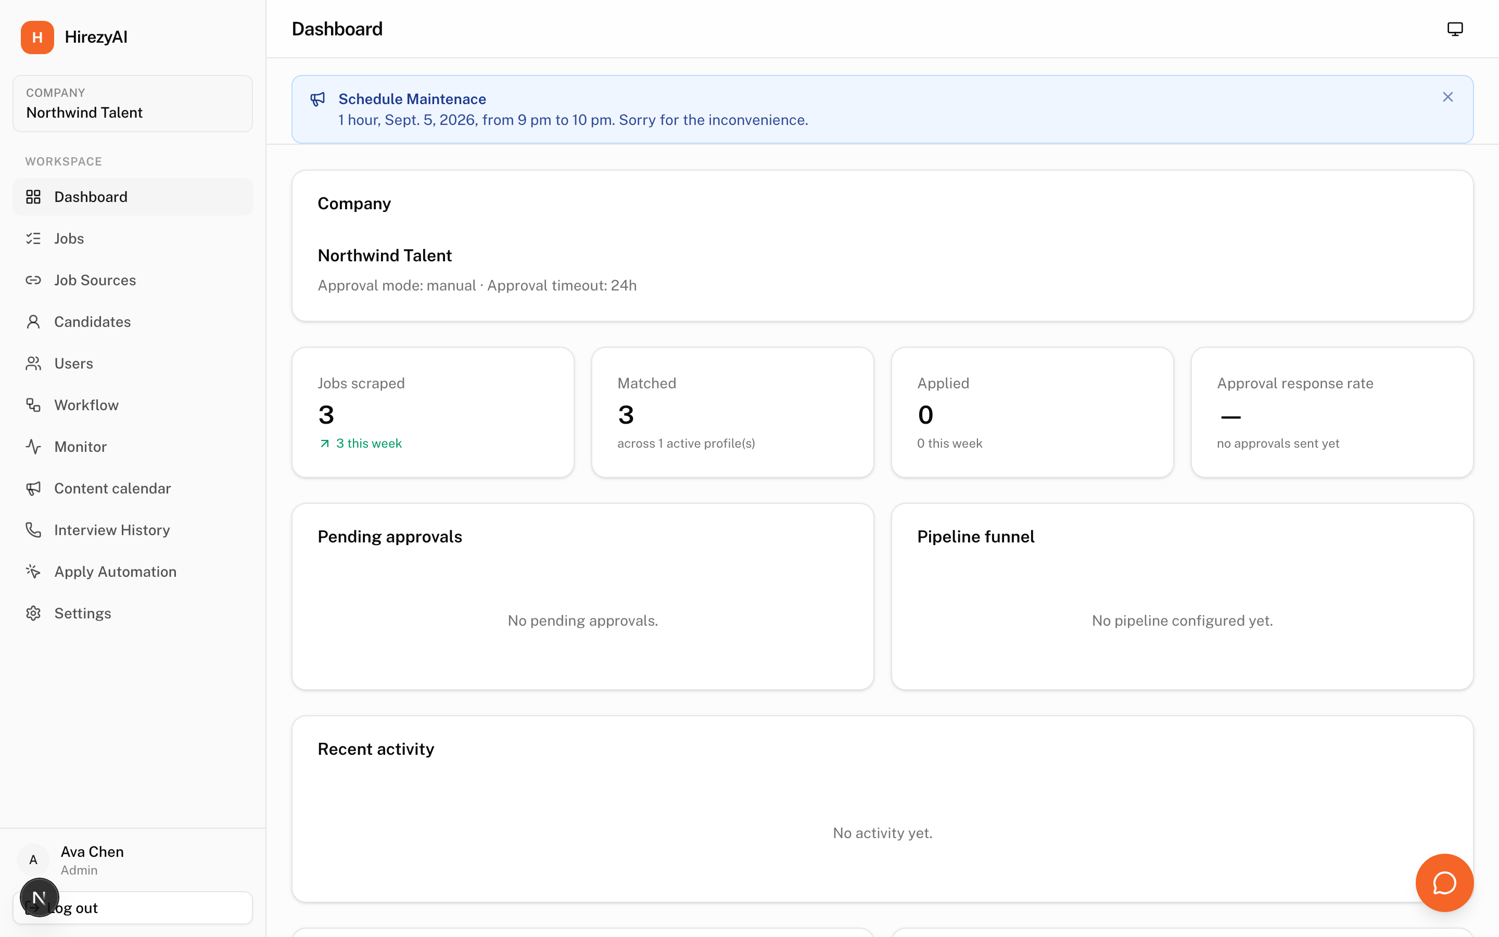The width and height of the screenshot is (1499, 937).
Task: Click the Users group icon
Action: 33,363
